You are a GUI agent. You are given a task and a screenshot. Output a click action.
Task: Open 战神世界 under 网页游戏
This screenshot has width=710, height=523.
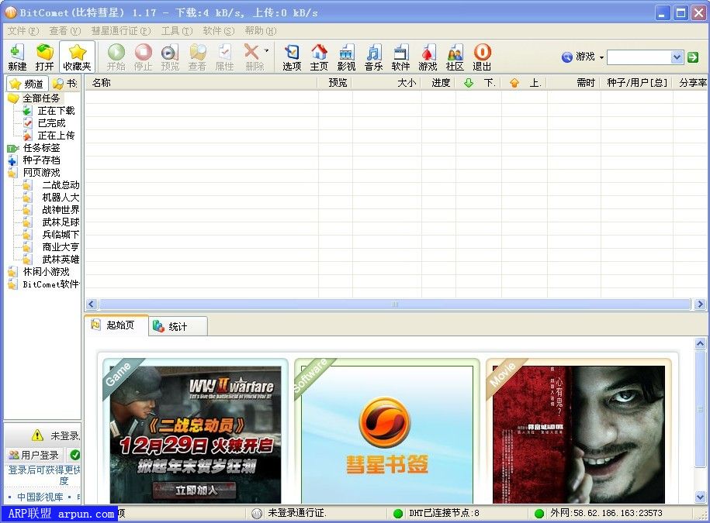pos(61,210)
